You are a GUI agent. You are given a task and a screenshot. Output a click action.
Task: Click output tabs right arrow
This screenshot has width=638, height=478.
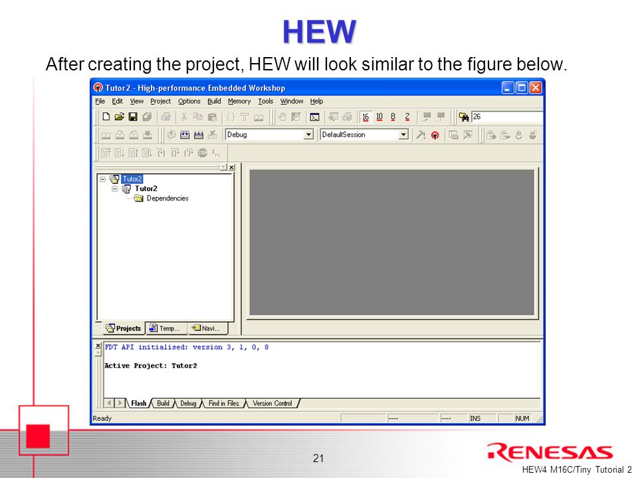(x=120, y=403)
